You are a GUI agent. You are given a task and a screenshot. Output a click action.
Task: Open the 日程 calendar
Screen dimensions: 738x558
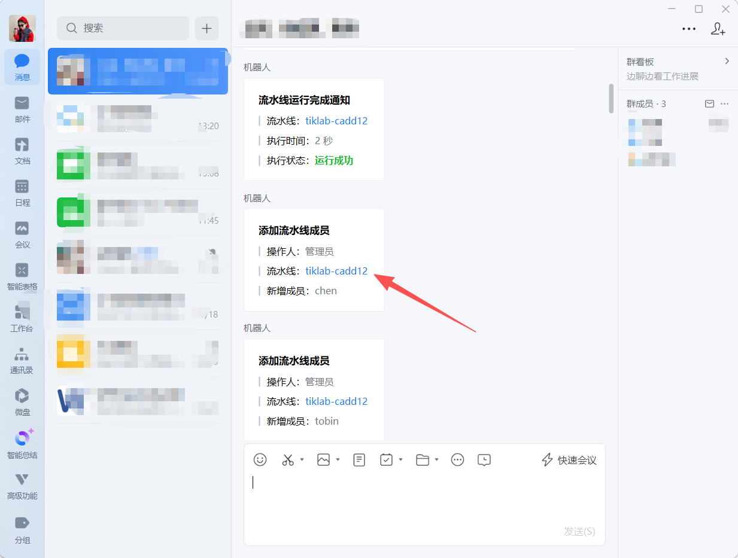pyautogui.click(x=22, y=193)
